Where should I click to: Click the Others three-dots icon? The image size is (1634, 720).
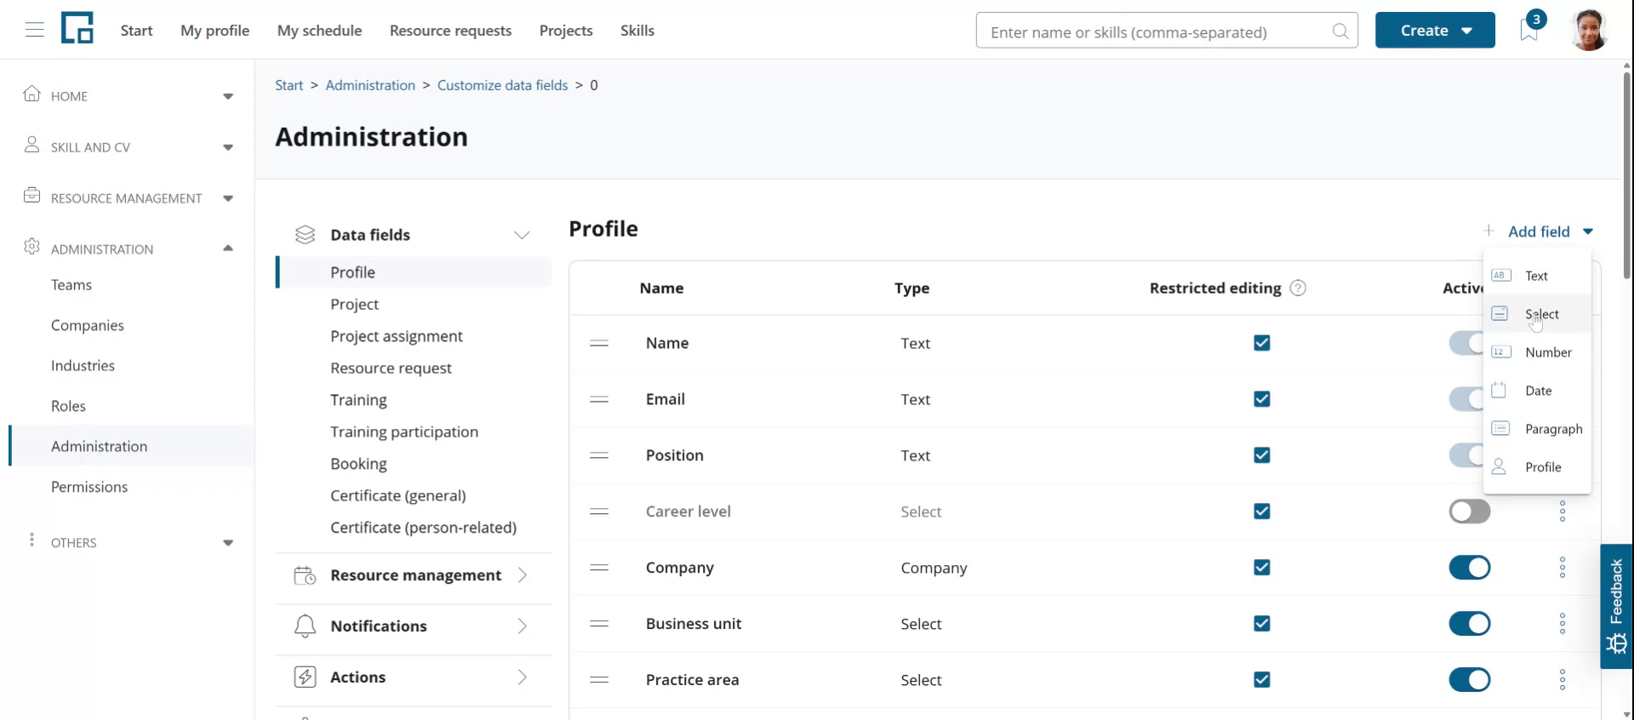[x=32, y=540]
